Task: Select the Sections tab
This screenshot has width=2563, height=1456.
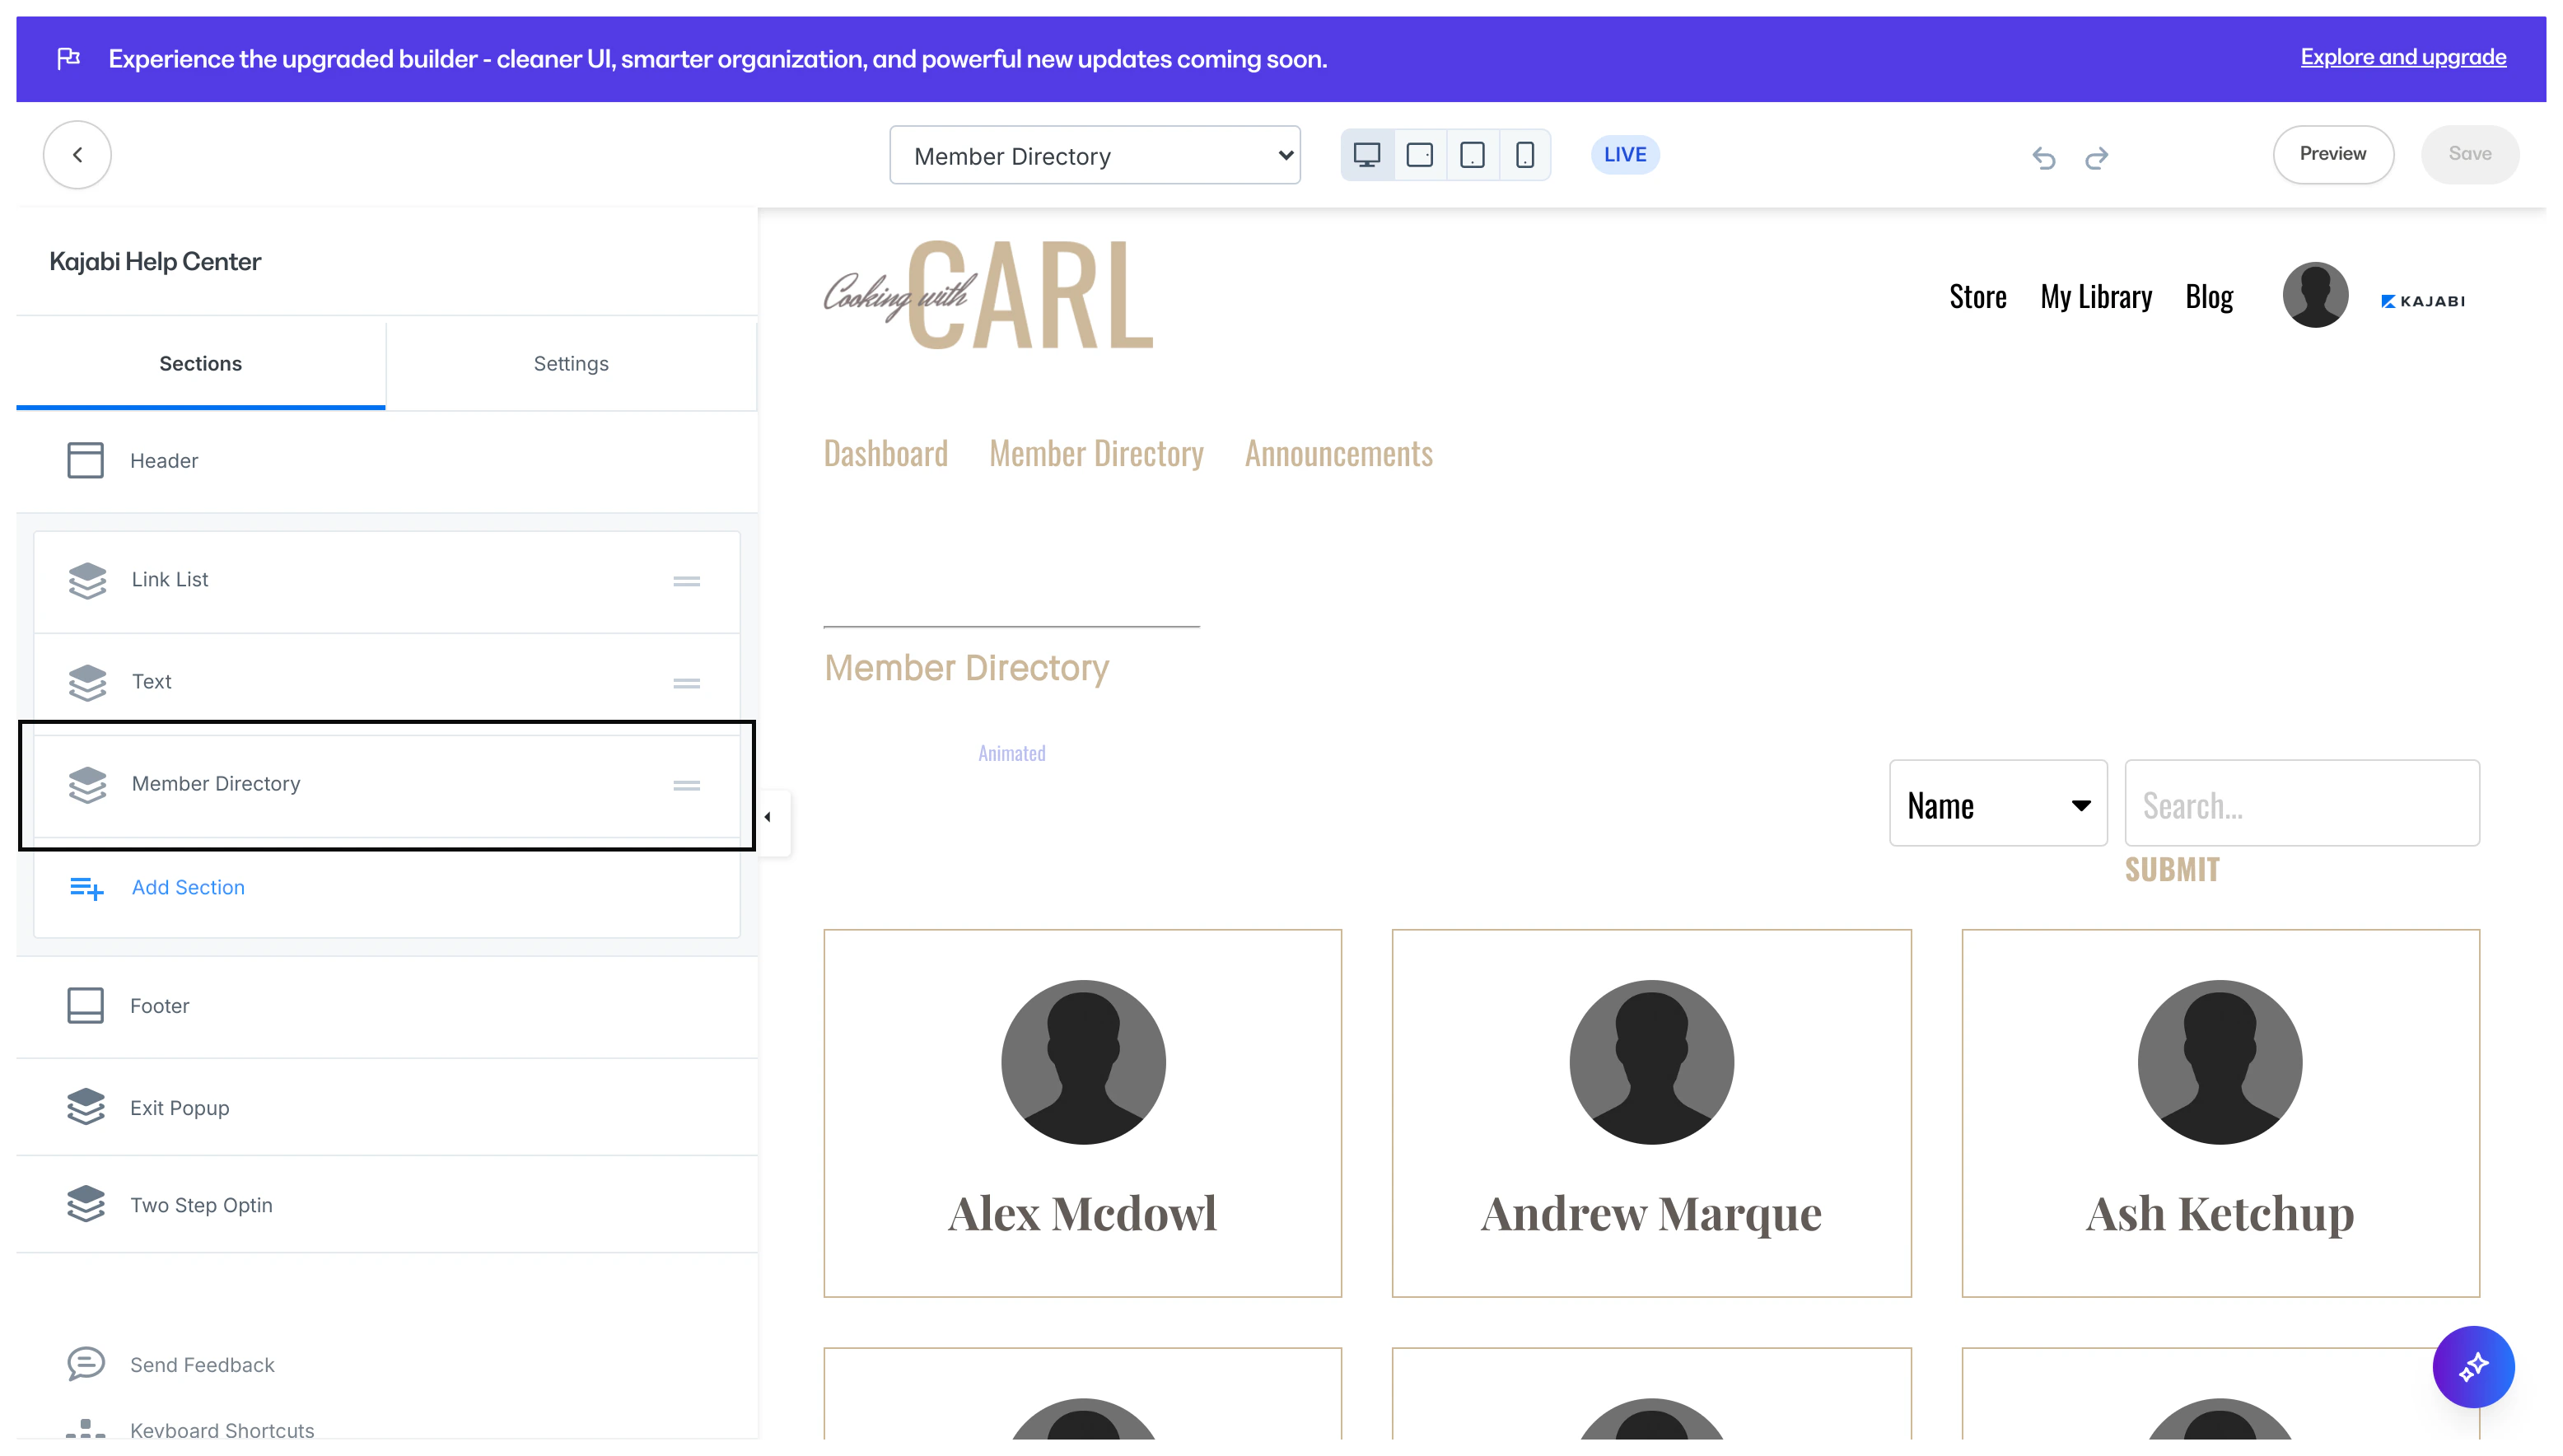Action: tap(200, 364)
